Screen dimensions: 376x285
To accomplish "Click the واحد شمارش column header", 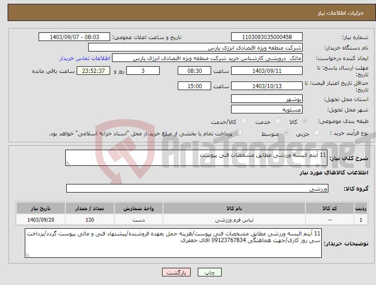I will [139, 208].
